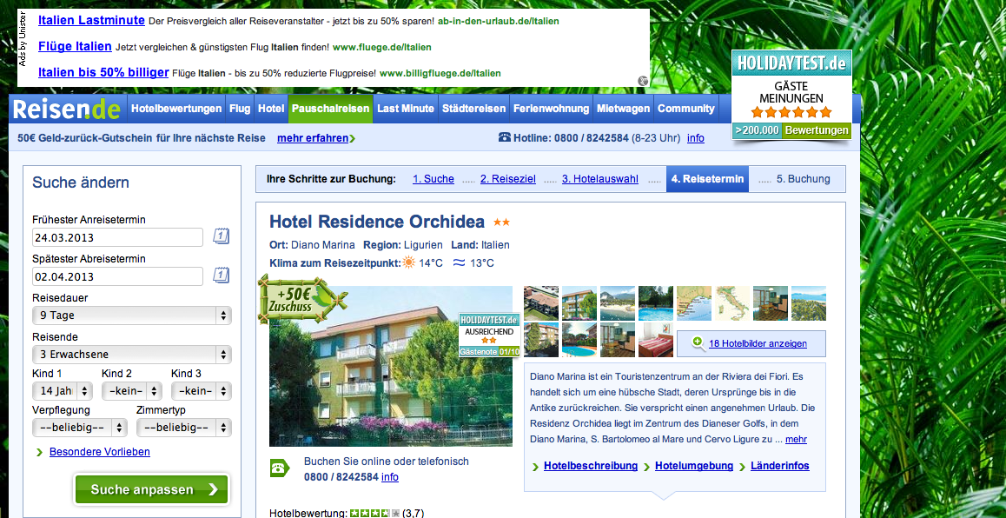Click the first hotel thumbnail image

540,303
